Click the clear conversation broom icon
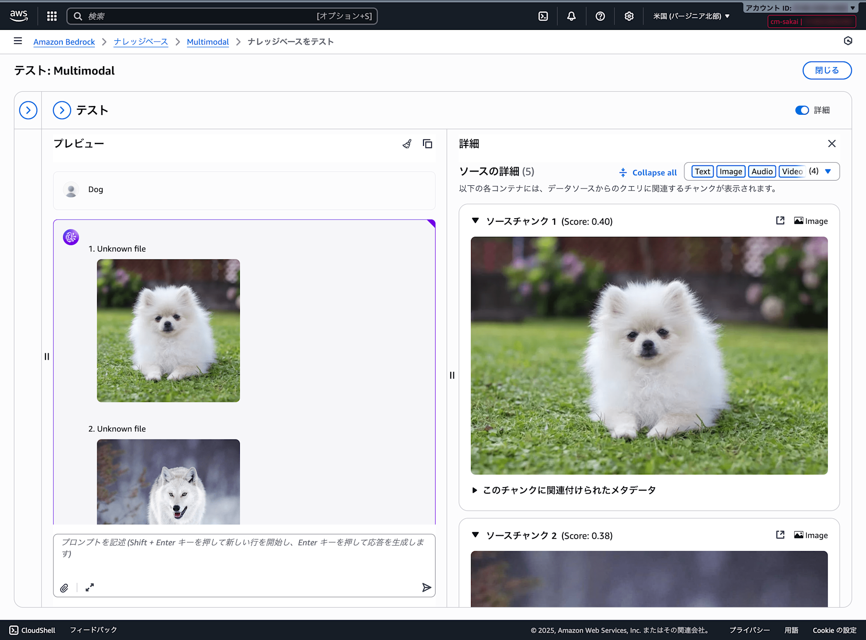Screen dimensions: 866x640 tap(407, 144)
